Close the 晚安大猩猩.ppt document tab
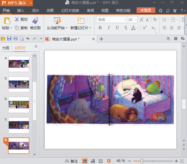This screenshot has height=164, width=187. tap(94, 39)
